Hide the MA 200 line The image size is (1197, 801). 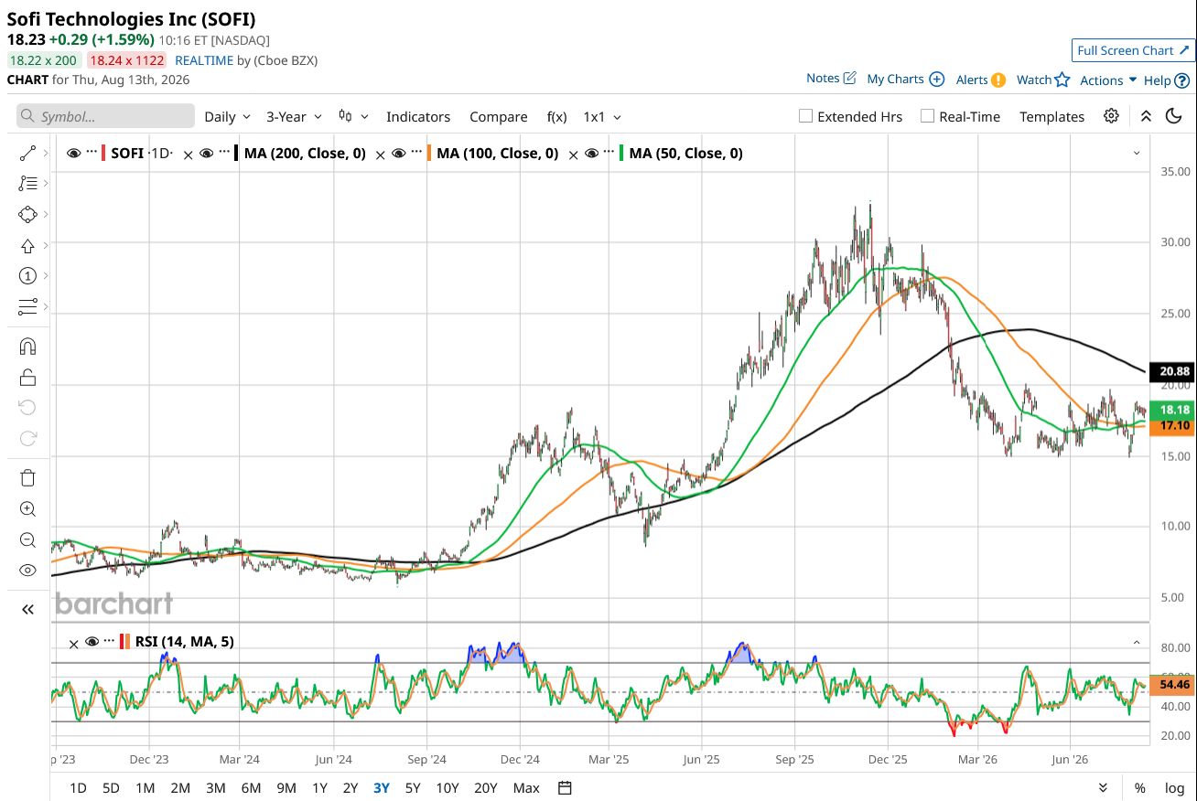(x=207, y=154)
